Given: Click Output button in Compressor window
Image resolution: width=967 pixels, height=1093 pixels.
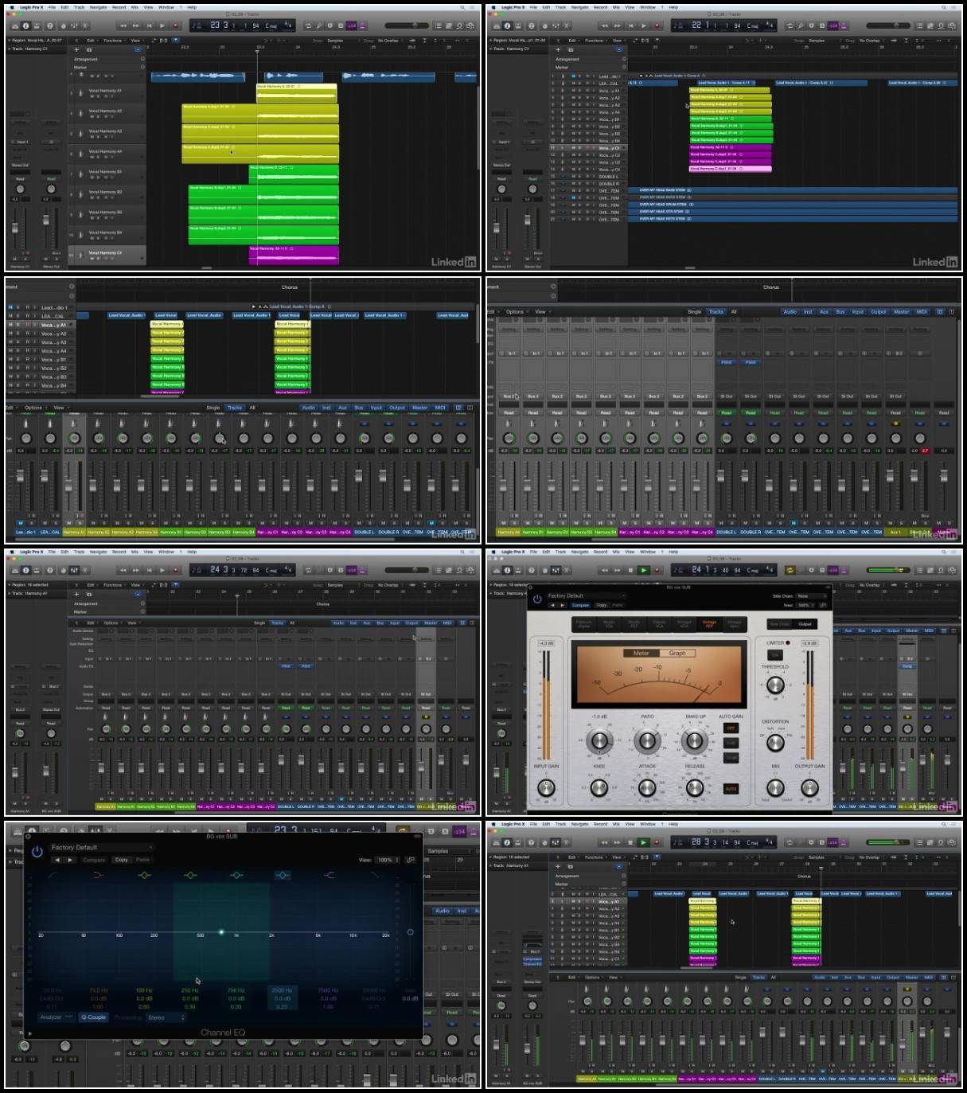Looking at the screenshot, I should [x=805, y=624].
